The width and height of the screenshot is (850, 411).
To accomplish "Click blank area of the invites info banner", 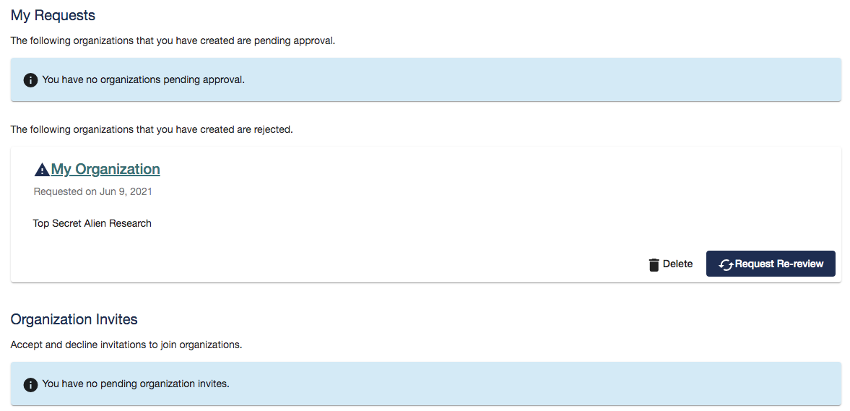I will click(x=542, y=384).
